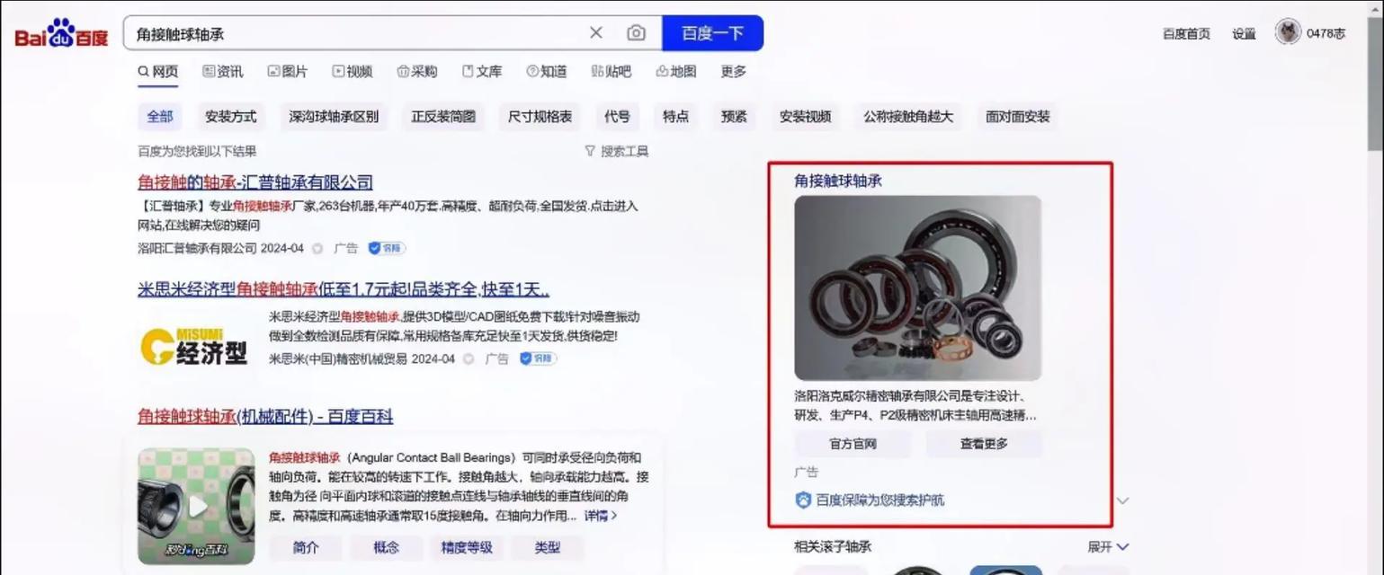Select the 预紧 filter chip
Viewport: 1384px width, 575px height.
coord(734,117)
